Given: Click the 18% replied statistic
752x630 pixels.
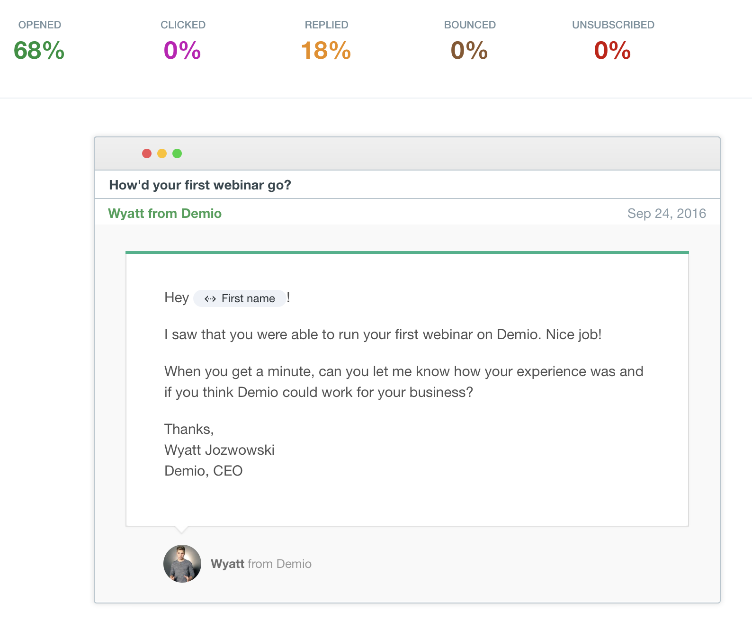Looking at the screenshot, I should pyautogui.click(x=326, y=51).
